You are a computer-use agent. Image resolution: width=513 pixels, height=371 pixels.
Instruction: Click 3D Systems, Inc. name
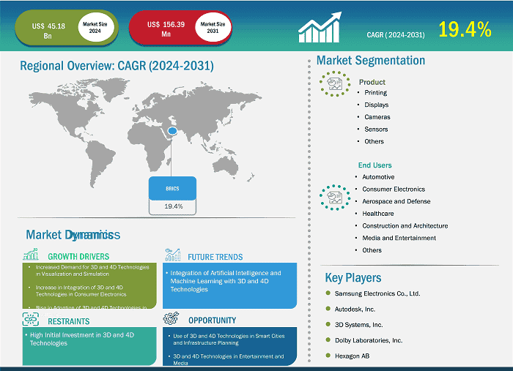pos(358,325)
